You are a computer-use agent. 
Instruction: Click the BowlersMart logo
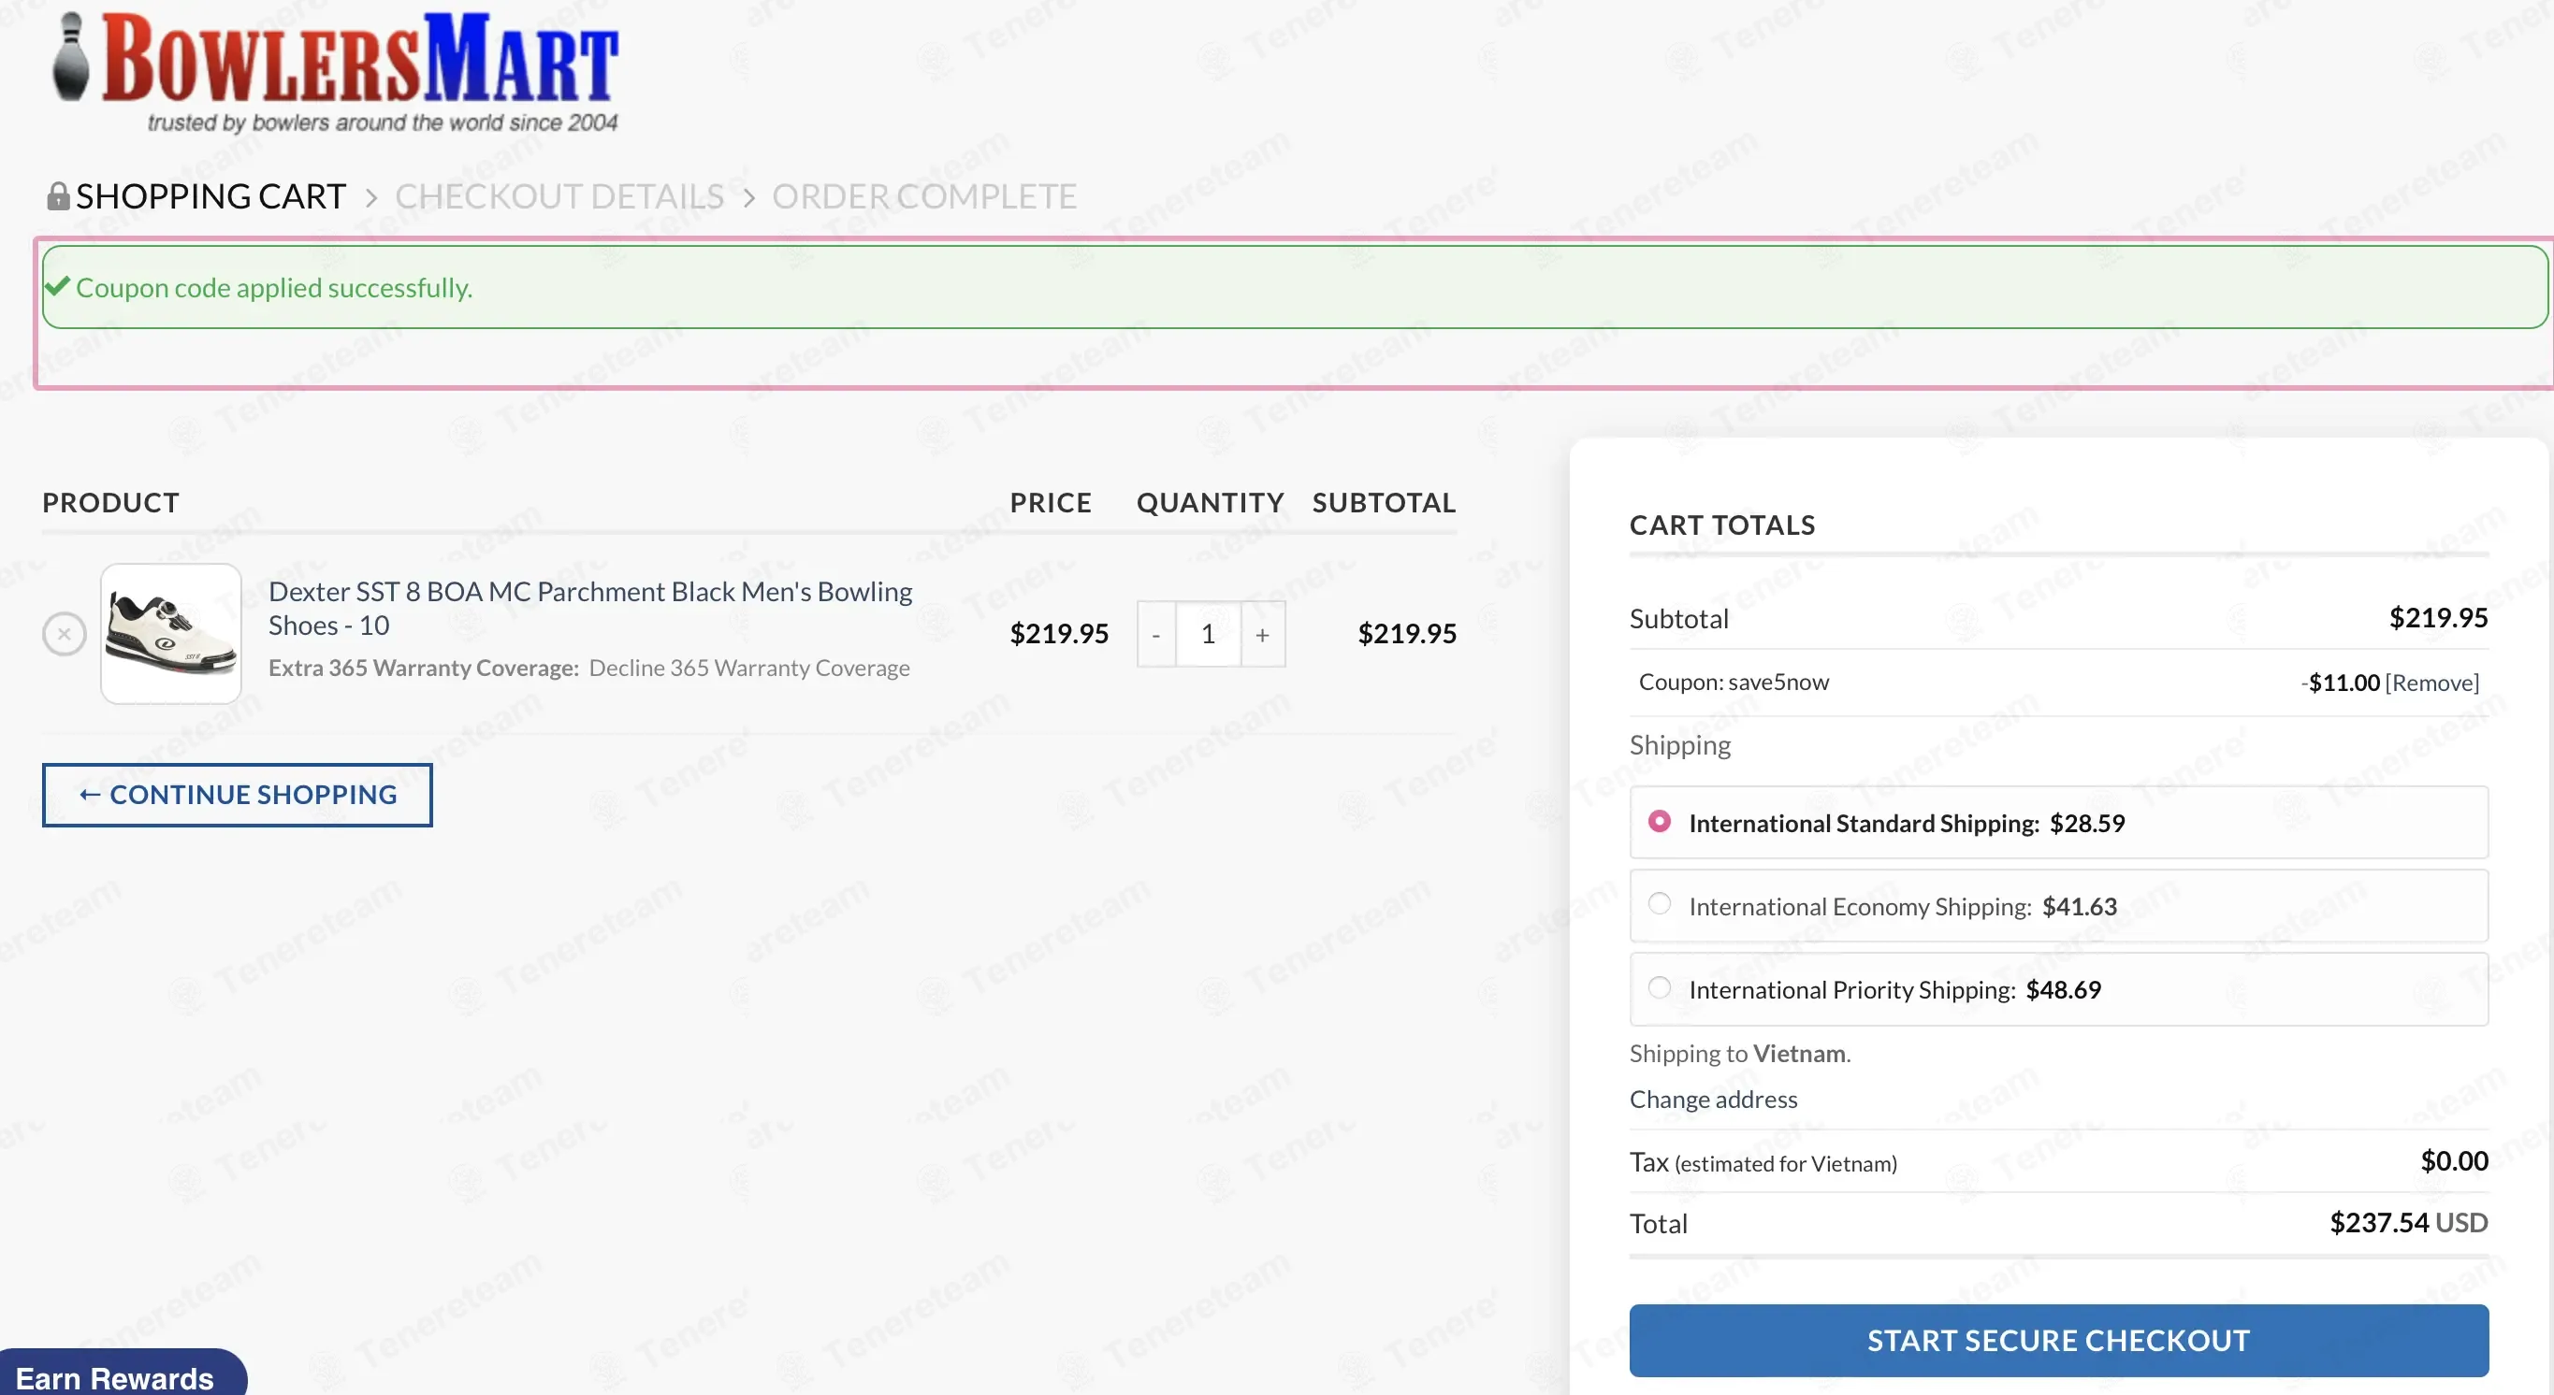(x=335, y=71)
